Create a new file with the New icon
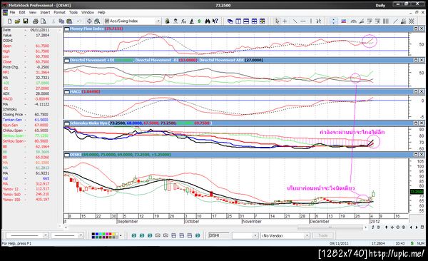Screen dimensions: 428x261 (x=9, y=21)
